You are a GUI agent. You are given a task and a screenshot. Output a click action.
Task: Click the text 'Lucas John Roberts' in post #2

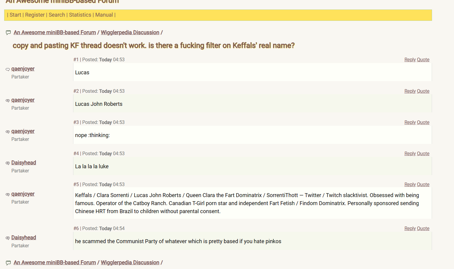pyautogui.click(x=99, y=104)
